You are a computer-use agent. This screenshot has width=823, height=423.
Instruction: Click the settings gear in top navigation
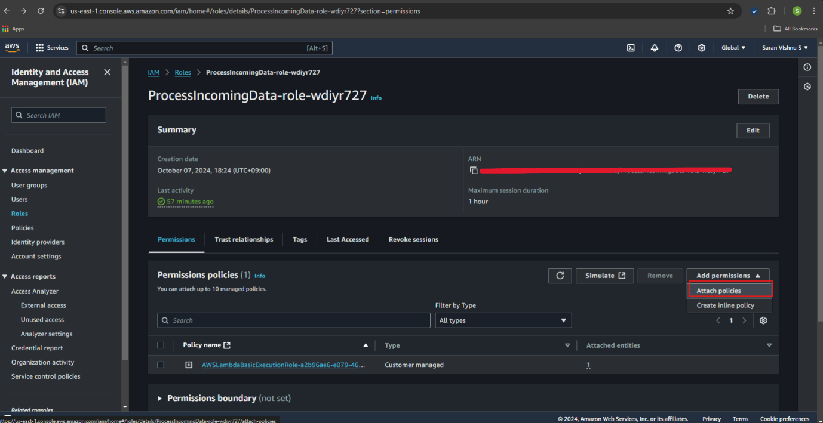pos(702,48)
